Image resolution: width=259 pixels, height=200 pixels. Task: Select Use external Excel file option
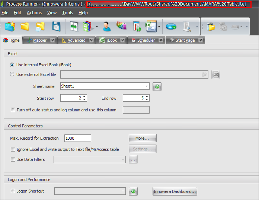coord(12,74)
